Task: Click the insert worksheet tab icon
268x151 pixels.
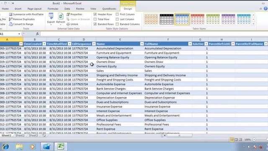Action: pos(44,135)
